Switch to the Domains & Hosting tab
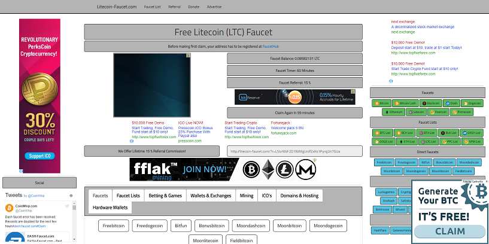Image resolution: width=489 pixels, height=244 pixels. [299, 196]
